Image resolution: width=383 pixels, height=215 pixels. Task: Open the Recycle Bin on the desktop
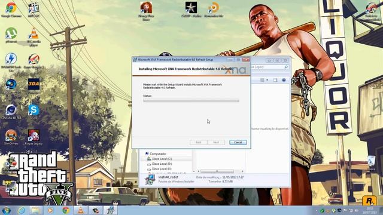coord(371,163)
